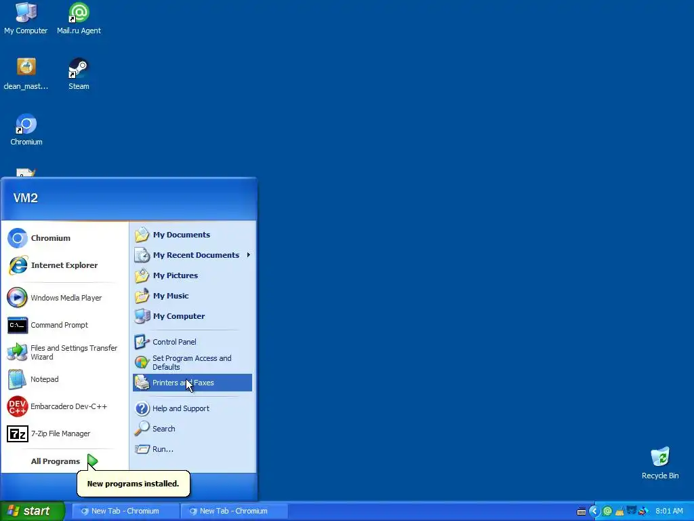Switch to first New Tab - Chromium taskbar button
Viewport: 694px width, 521px height.
125,511
